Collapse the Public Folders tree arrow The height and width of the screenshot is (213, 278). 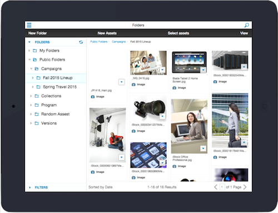(29, 60)
